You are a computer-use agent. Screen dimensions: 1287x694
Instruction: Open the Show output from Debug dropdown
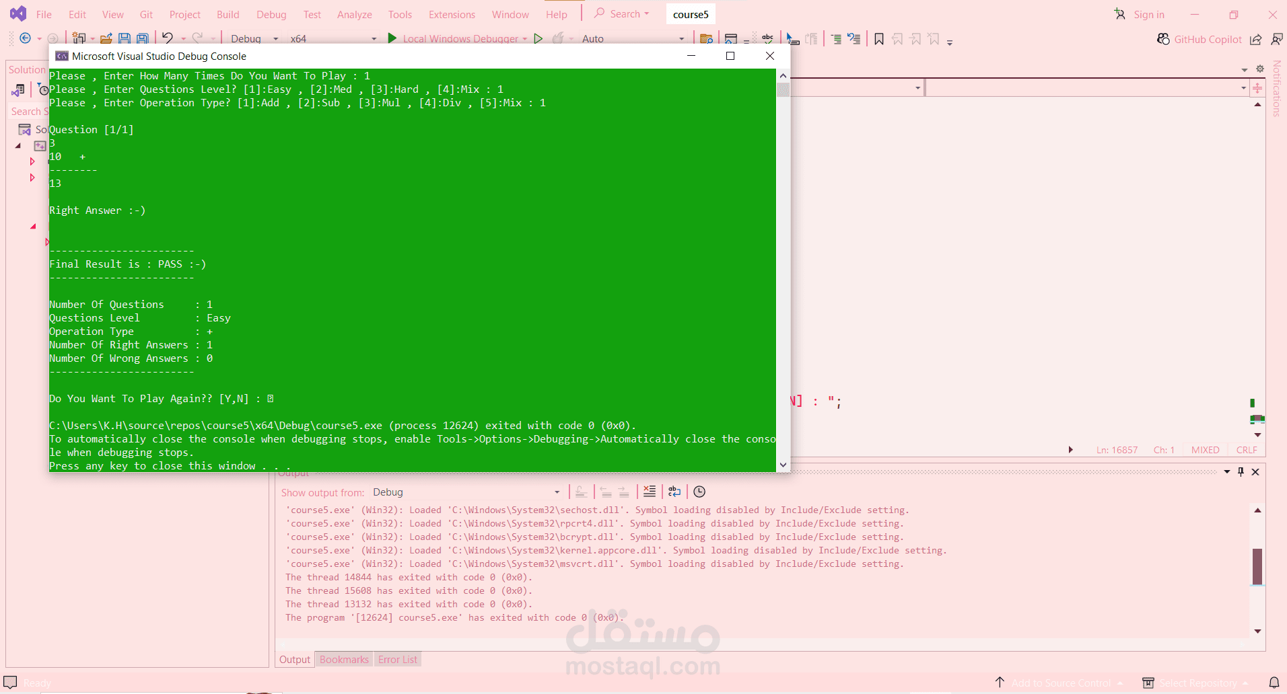pyautogui.click(x=466, y=492)
